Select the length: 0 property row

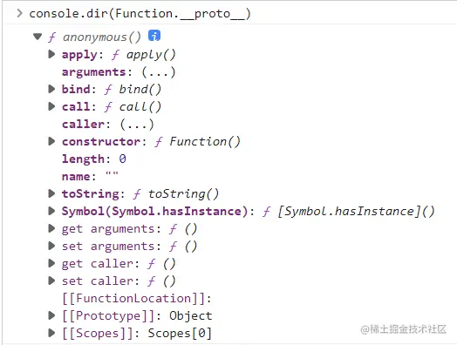[94, 159]
